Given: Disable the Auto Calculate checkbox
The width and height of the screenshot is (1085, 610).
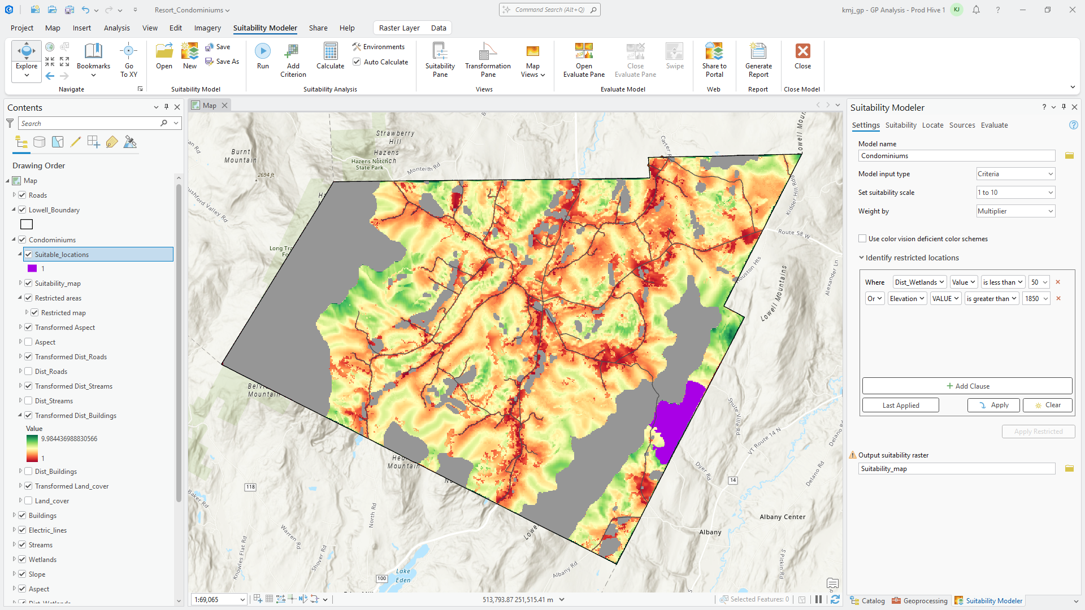Looking at the screenshot, I should coord(357,62).
